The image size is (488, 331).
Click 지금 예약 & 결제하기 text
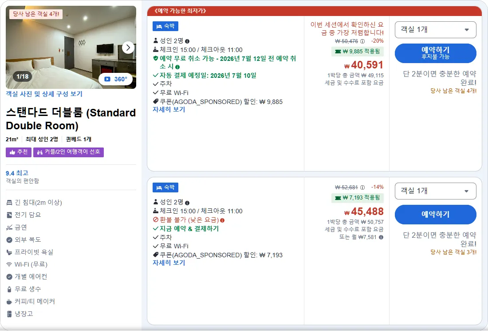[x=189, y=229]
